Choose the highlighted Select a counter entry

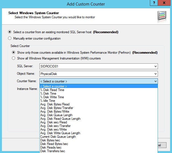click(99, 86)
